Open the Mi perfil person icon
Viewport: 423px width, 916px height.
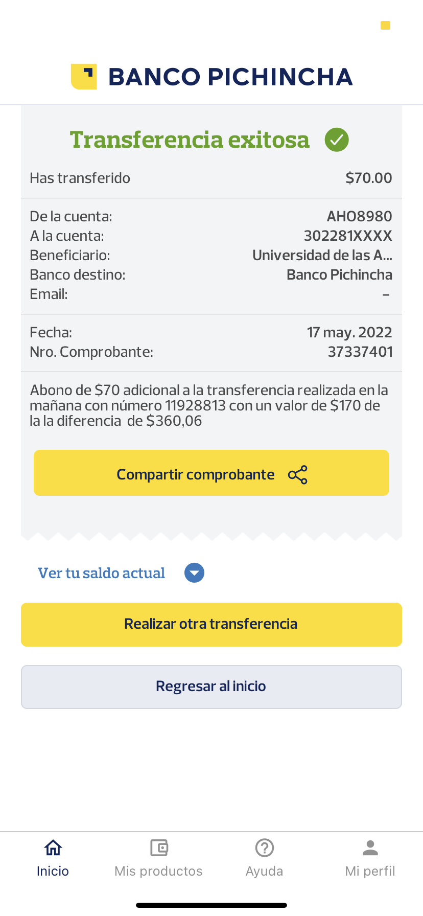(370, 848)
